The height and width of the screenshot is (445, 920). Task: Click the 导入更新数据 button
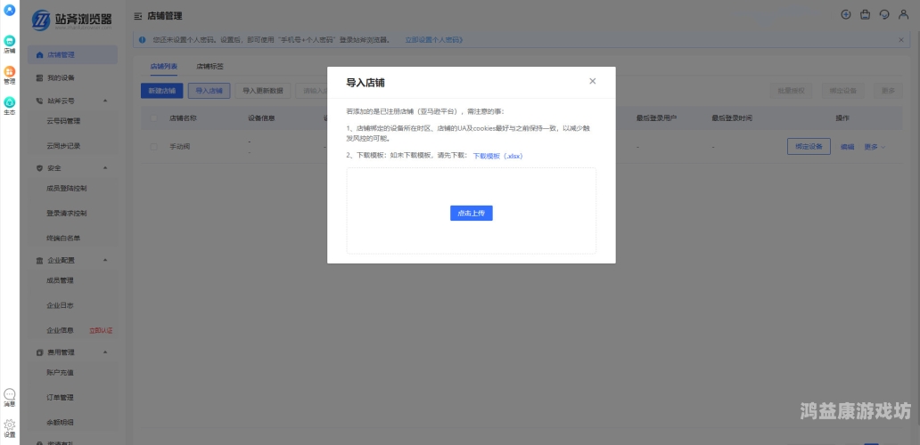pos(263,91)
